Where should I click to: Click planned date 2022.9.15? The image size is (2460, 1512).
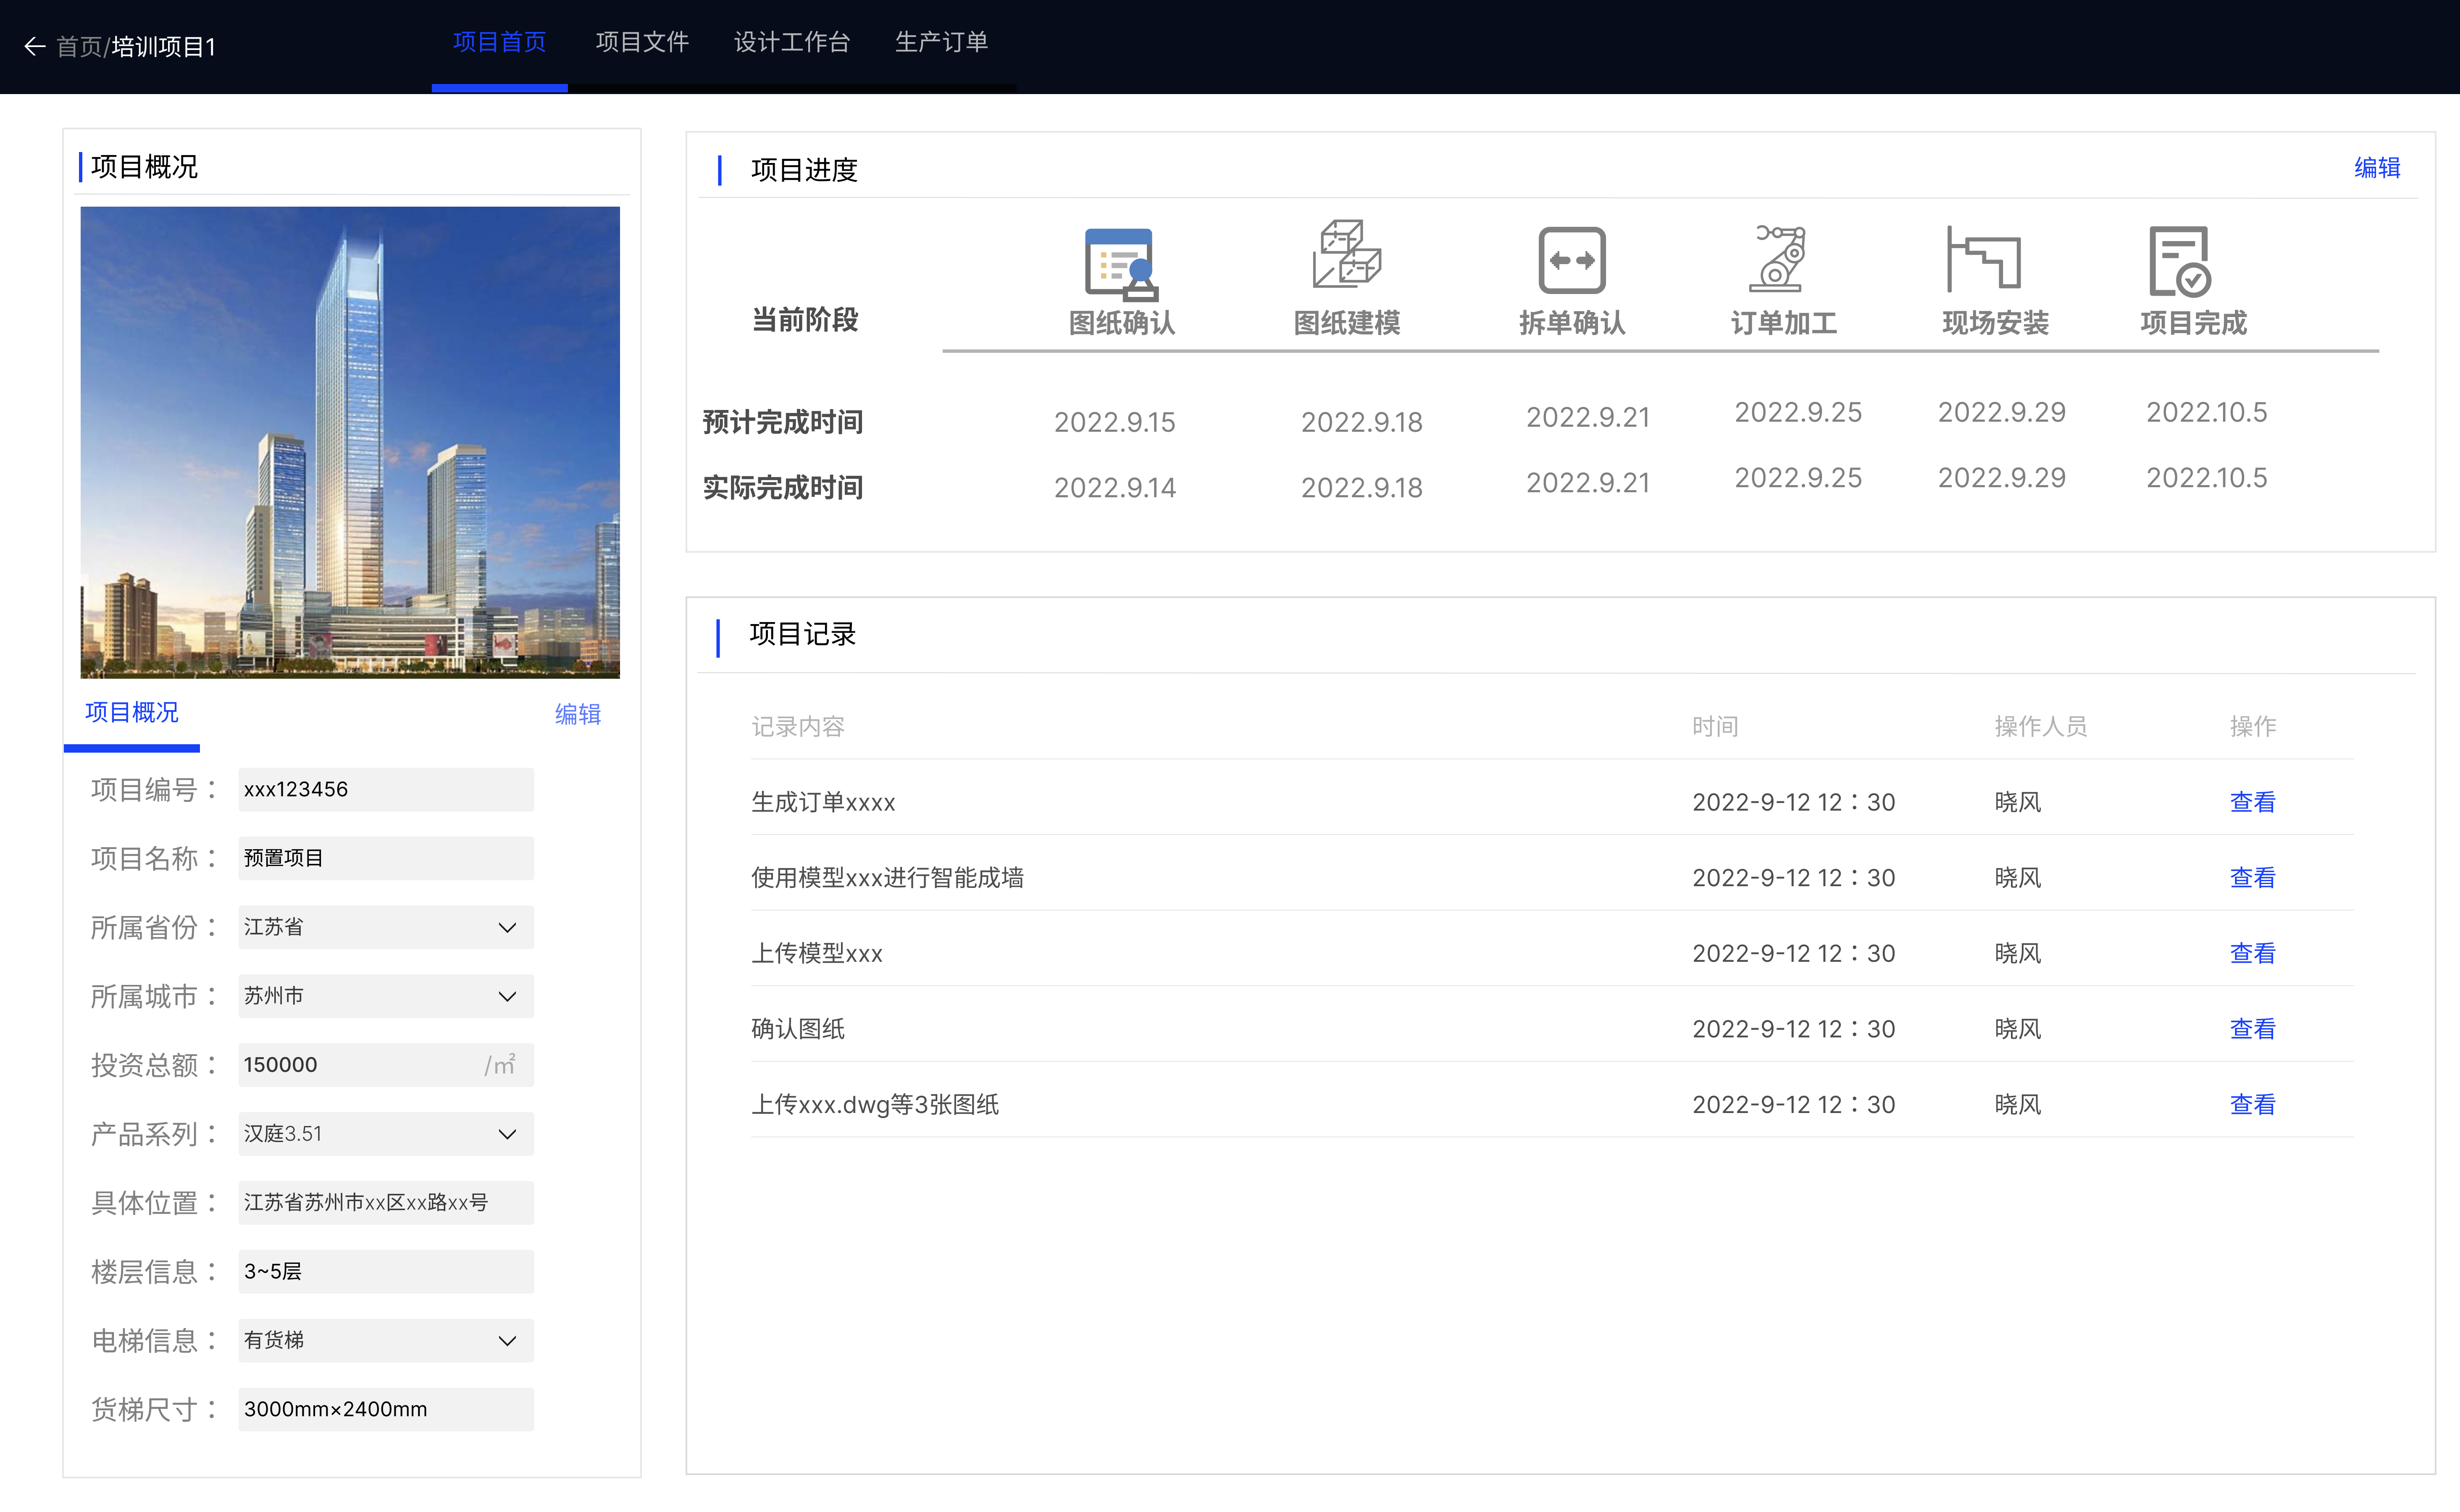click(x=1115, y=422)
